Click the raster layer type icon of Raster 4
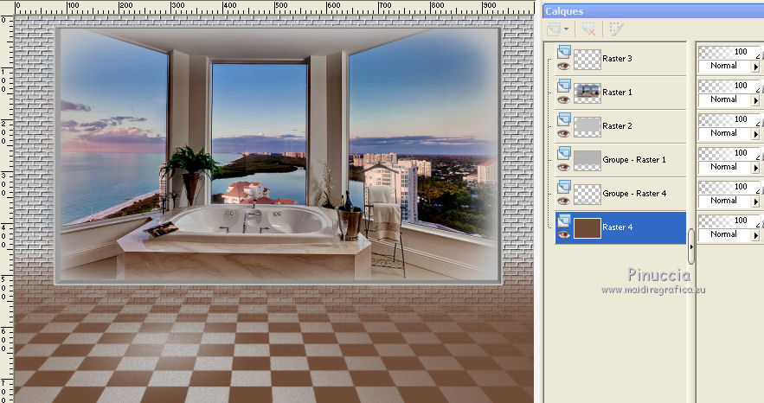 564,220
